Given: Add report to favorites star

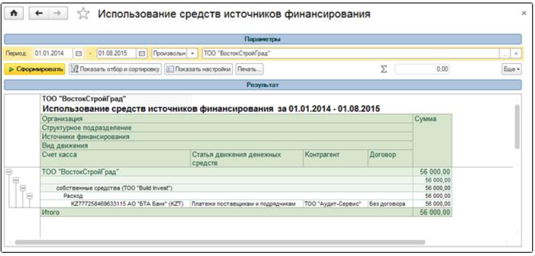Looking at the screenshot, I should 83,13.
